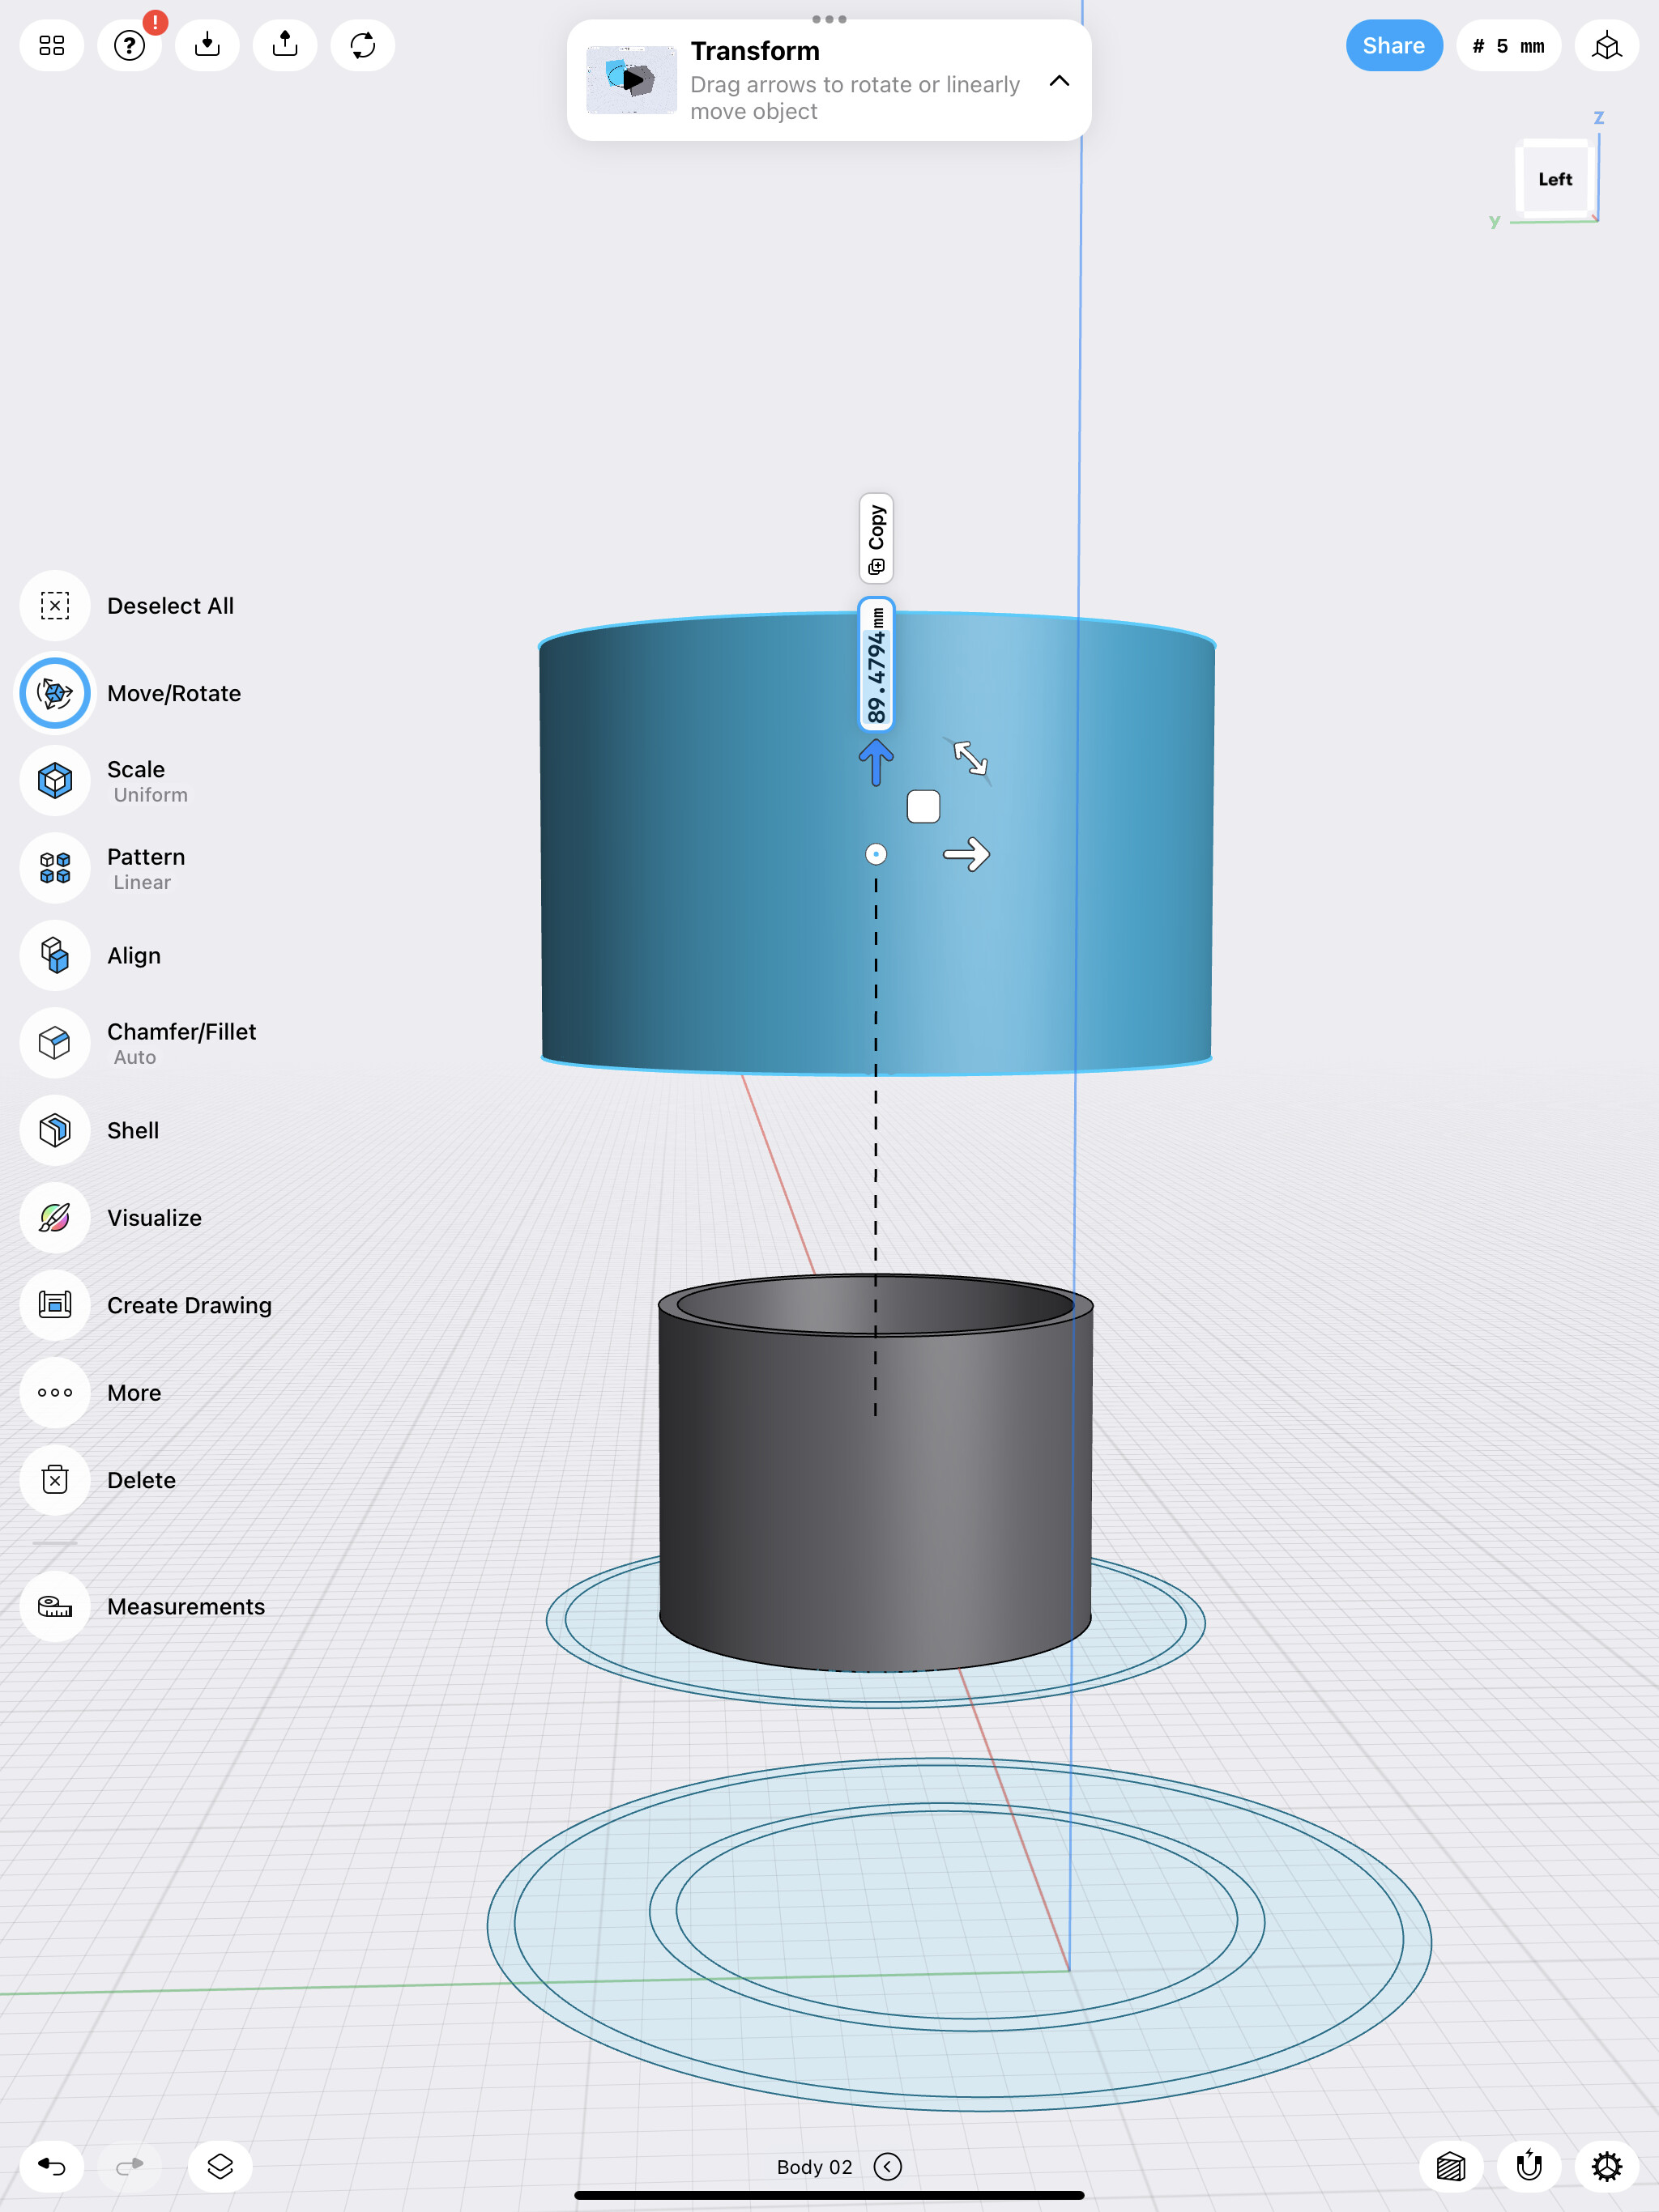The height and width of the screenshot is (2212, 1659).
Task: Click the Share button
Action: click(x=1392, y=46)
